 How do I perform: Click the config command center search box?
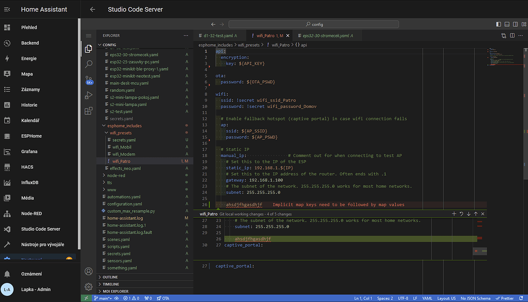point(313,24)
